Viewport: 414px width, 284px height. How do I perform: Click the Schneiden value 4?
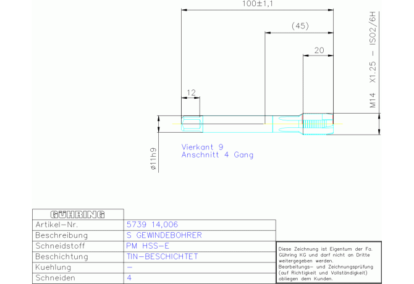129,278
